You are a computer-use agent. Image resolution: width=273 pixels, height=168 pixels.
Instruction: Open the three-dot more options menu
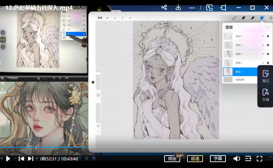pyautogui.click(x=192, y=7)
